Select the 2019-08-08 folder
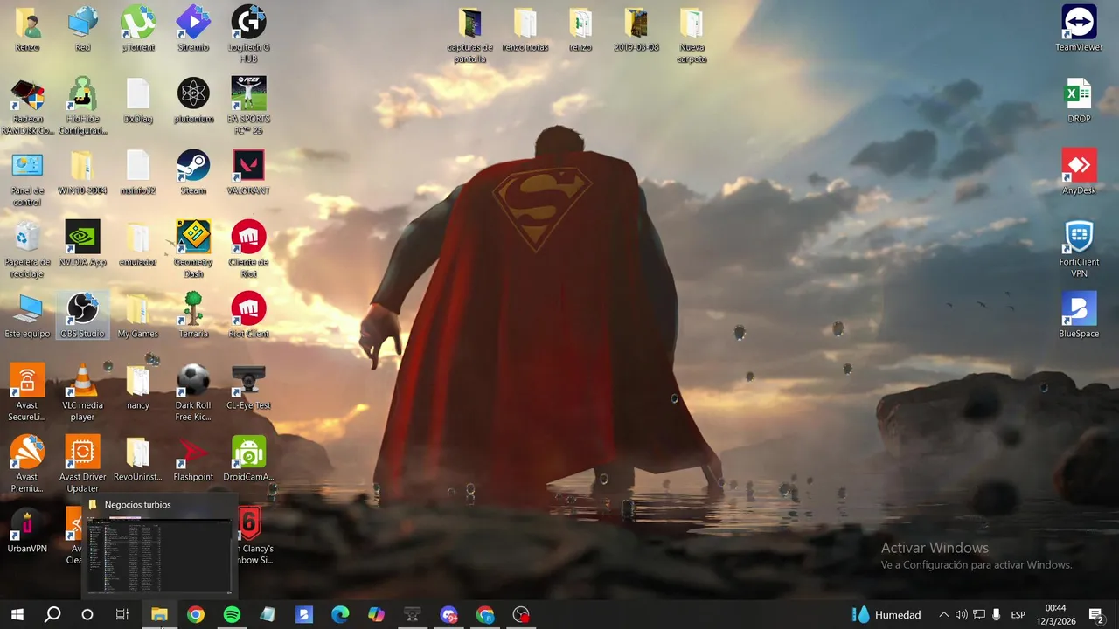 click(x=636, y=29)
